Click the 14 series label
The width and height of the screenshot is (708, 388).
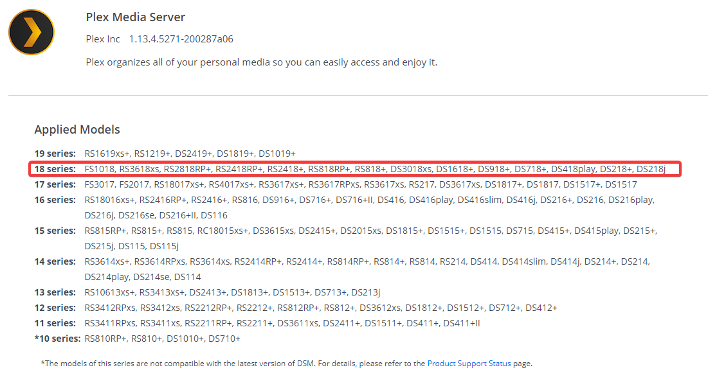coord(55,261)
